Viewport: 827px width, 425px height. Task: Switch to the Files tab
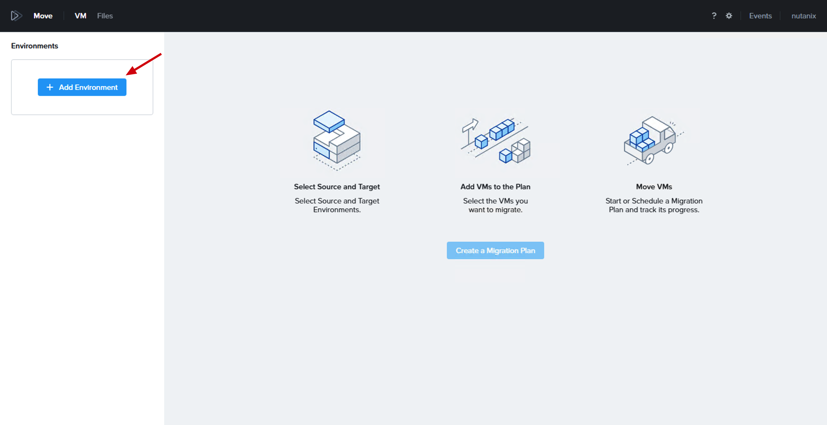point(105,16)
